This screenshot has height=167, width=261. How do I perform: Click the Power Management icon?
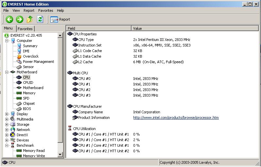point(19,62)
